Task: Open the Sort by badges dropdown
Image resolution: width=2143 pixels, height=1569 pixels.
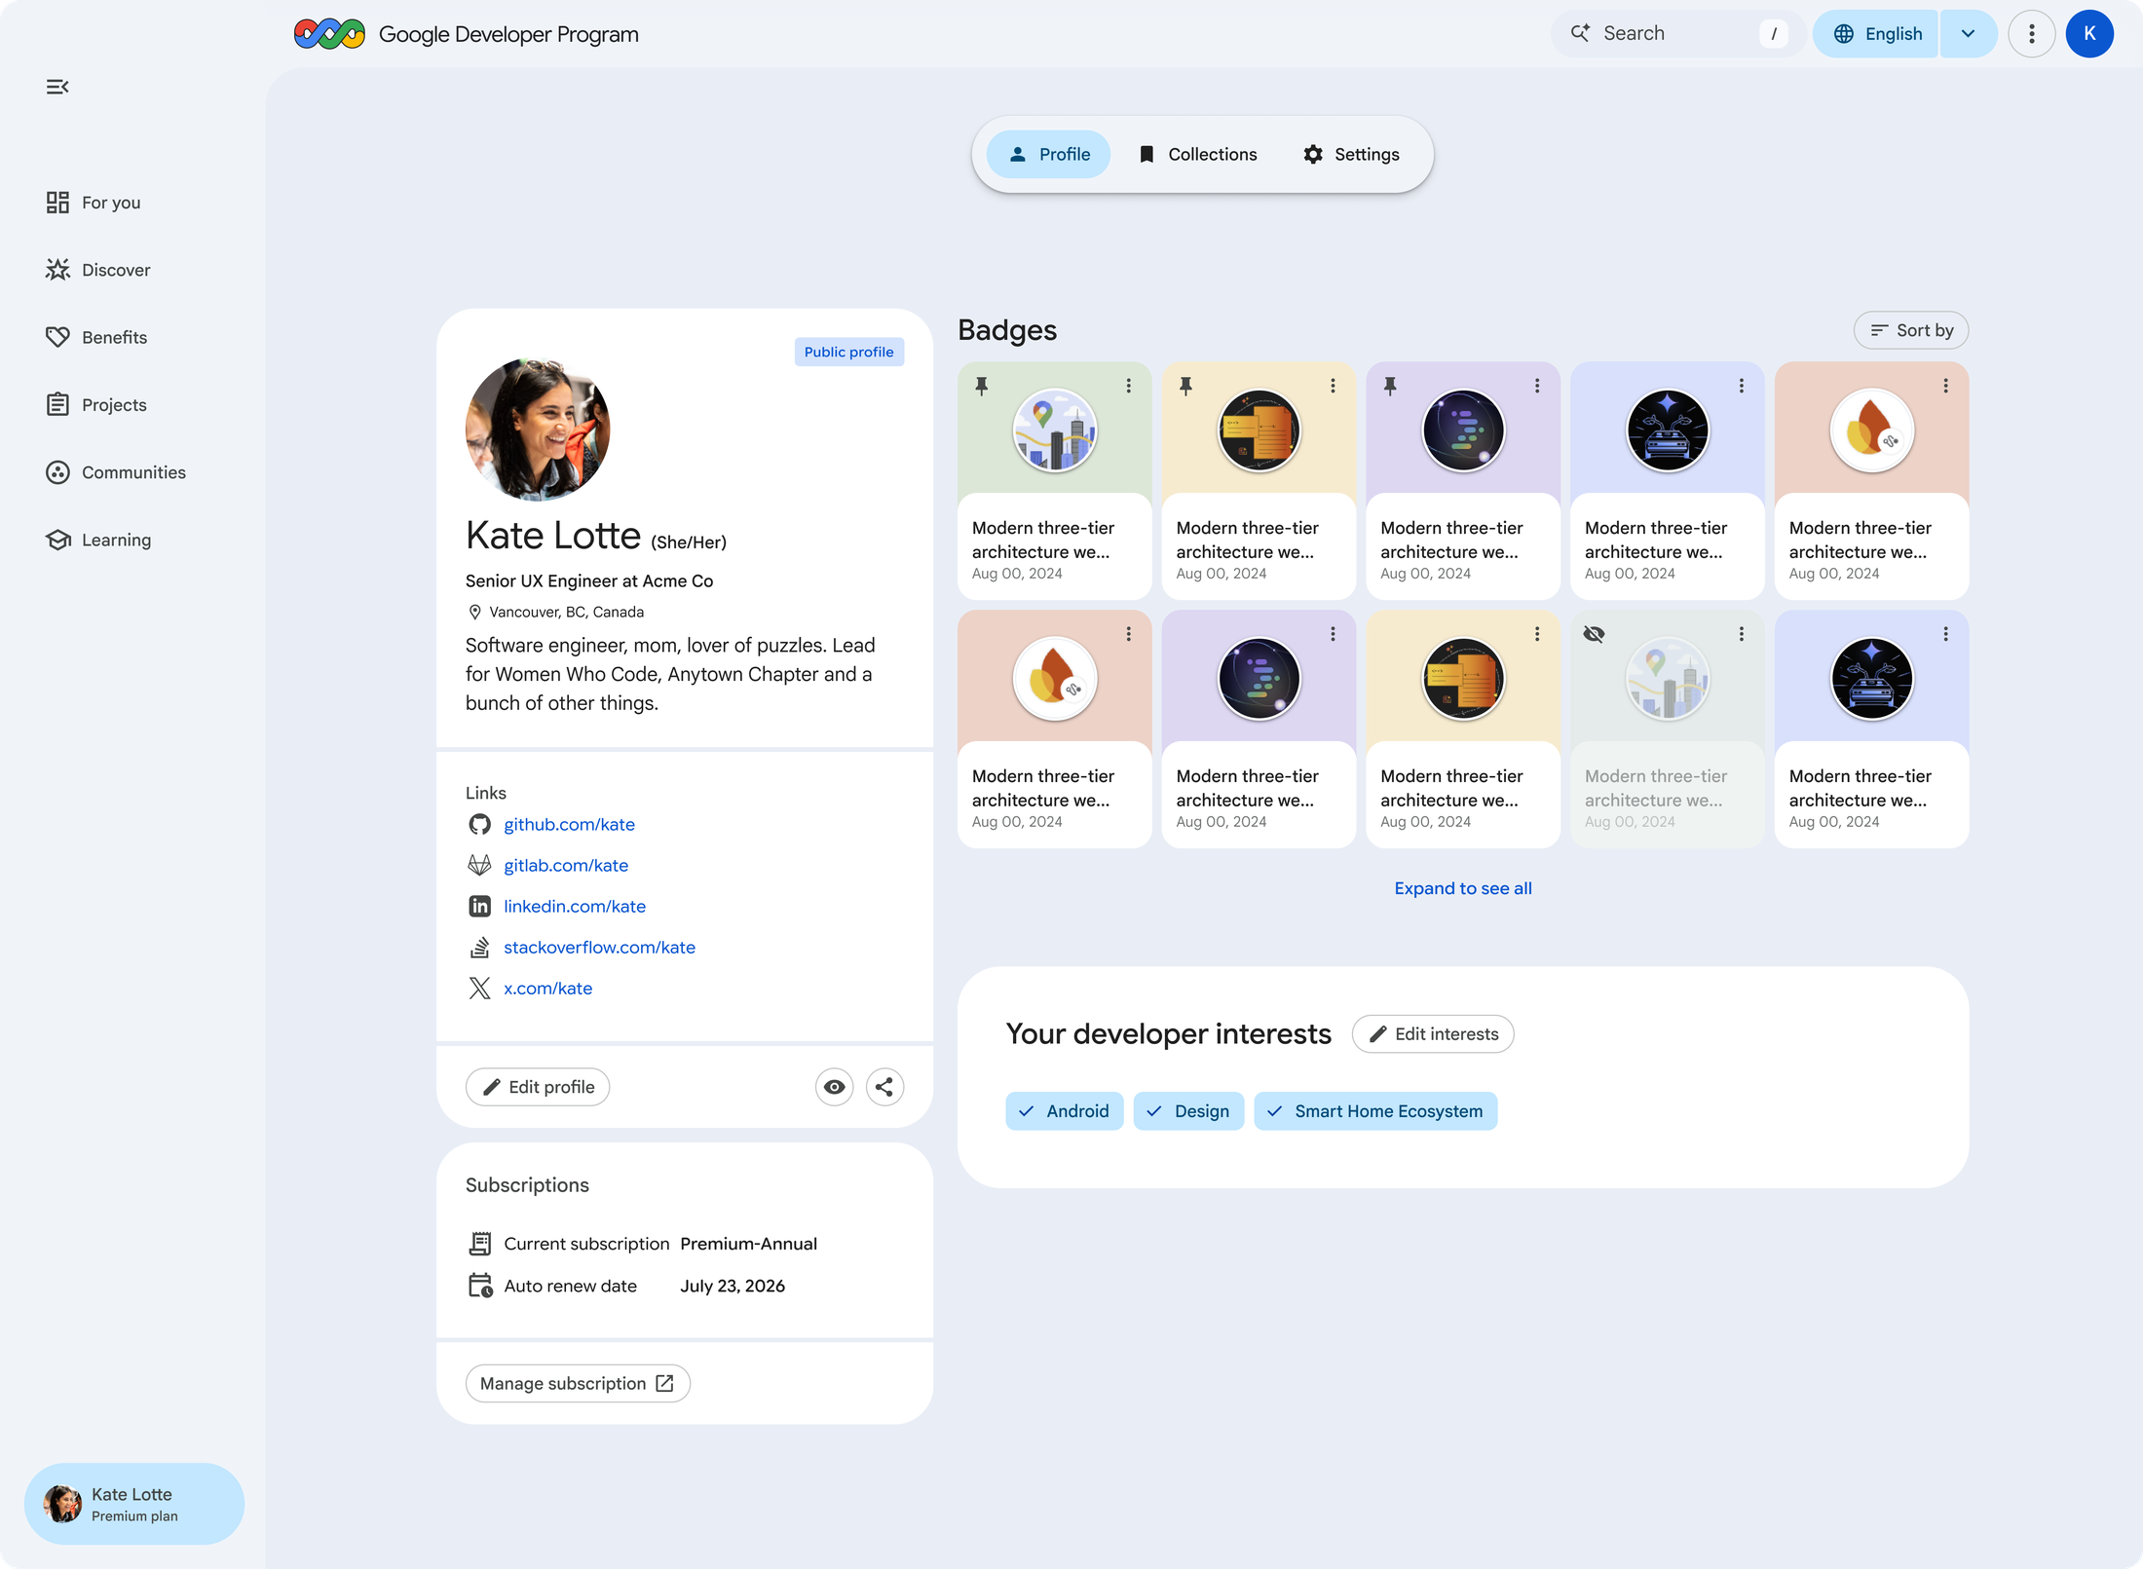Action: [x=1909, y=330]
